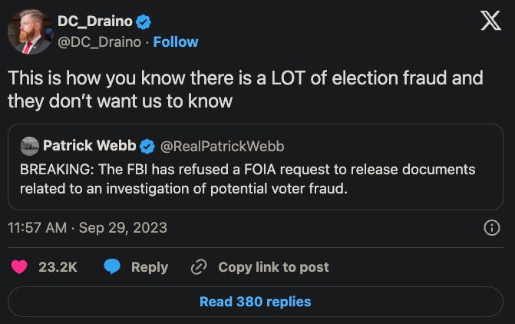Click the @RealPatrickWebb handle
Screen dimensions: 515x324
[216, 145]
